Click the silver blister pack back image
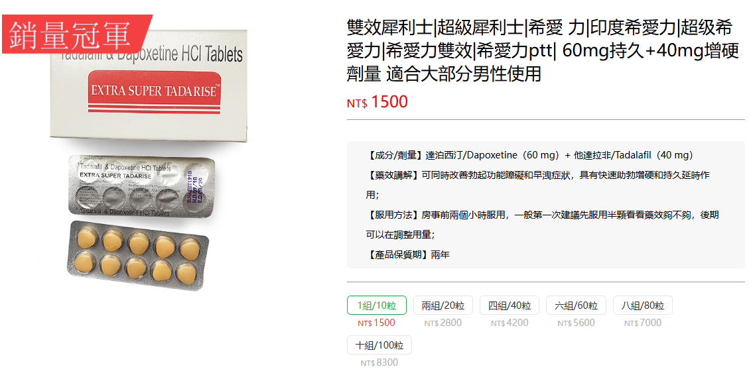Image resolution: width=751 pixels, height=385 pixels. (141, 186)
